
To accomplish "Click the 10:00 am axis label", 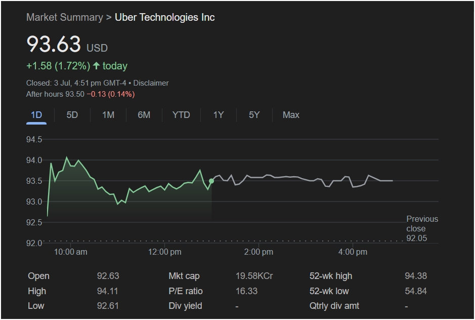I will pyautogui.click(x=71, y=252).
